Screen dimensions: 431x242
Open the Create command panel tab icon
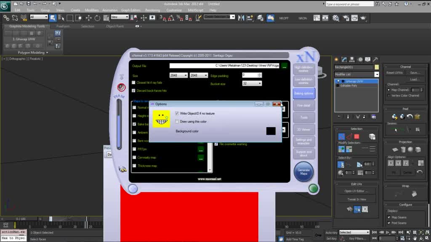(336, 59)
